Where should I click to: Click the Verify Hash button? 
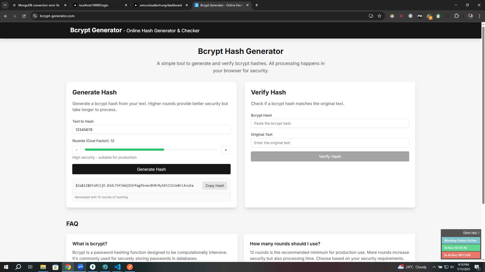point(330,156)
